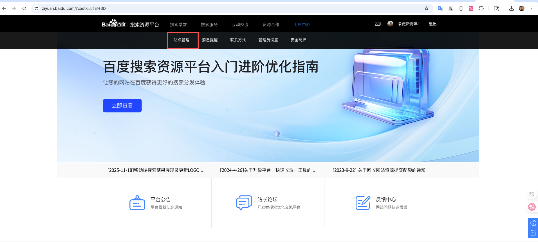Open the 站长论坛 heading link
Image resolution: width=538 pixels, height=242 pixels.
point(267,199)
